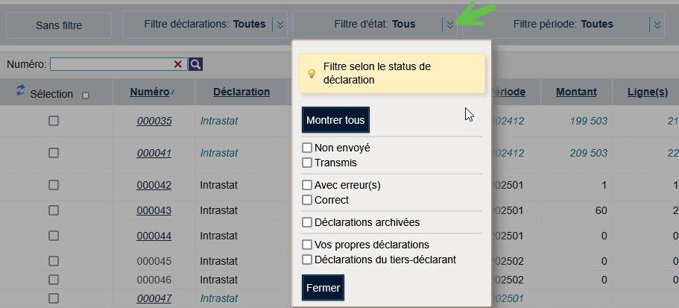Select the row checkbox for declaration 000047
This screenshot has height=308, width=679.
click(x=53, y=298)
